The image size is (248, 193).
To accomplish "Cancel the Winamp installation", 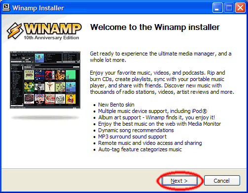I will click(x=222, y=181).
